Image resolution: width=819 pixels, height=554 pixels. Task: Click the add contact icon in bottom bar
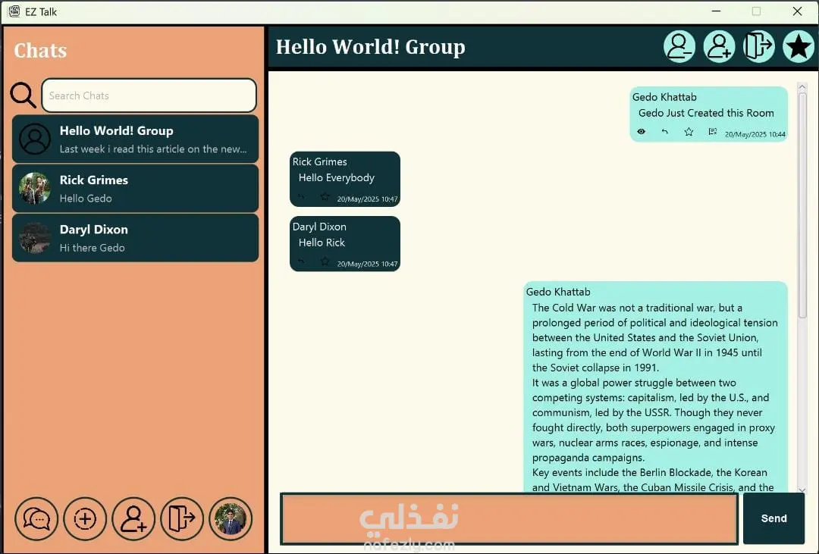tap(133, 518)
